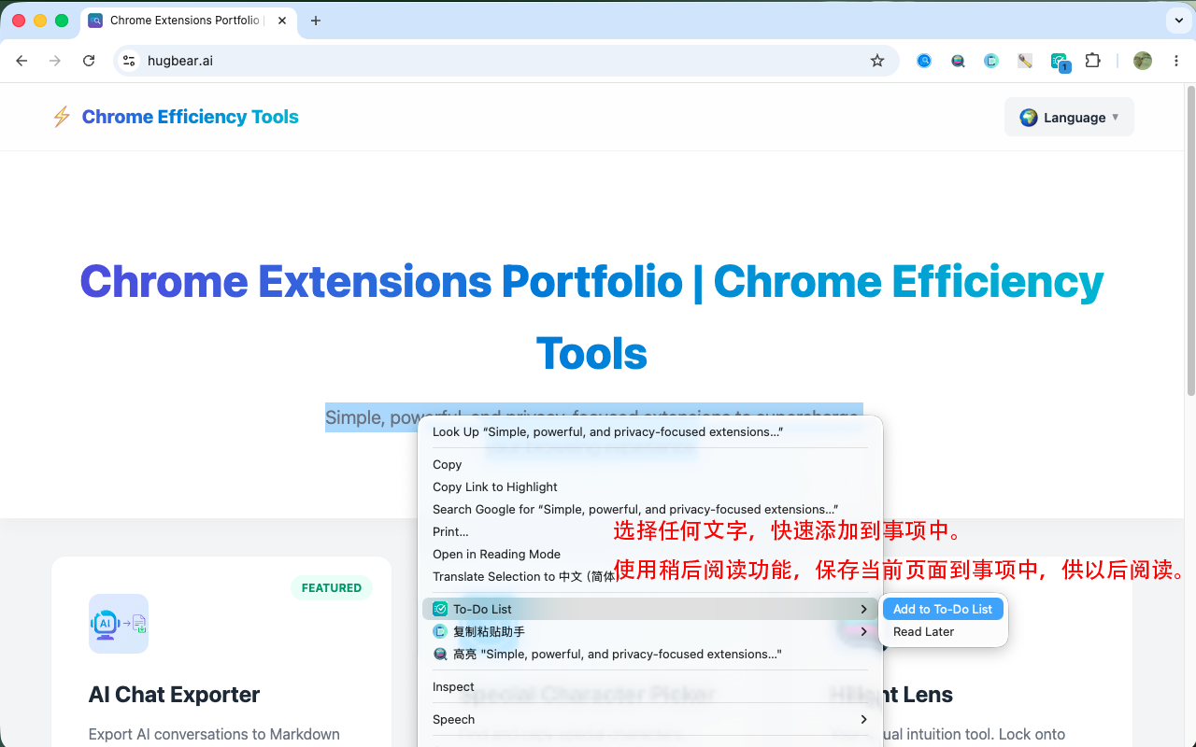Open the highlighter magnifier extension in toolbar
Screen dimensions: 1196x747
coord(958,61)
